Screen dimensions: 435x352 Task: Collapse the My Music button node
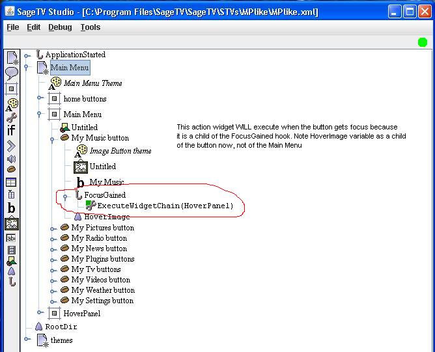[x=53, y=139]
